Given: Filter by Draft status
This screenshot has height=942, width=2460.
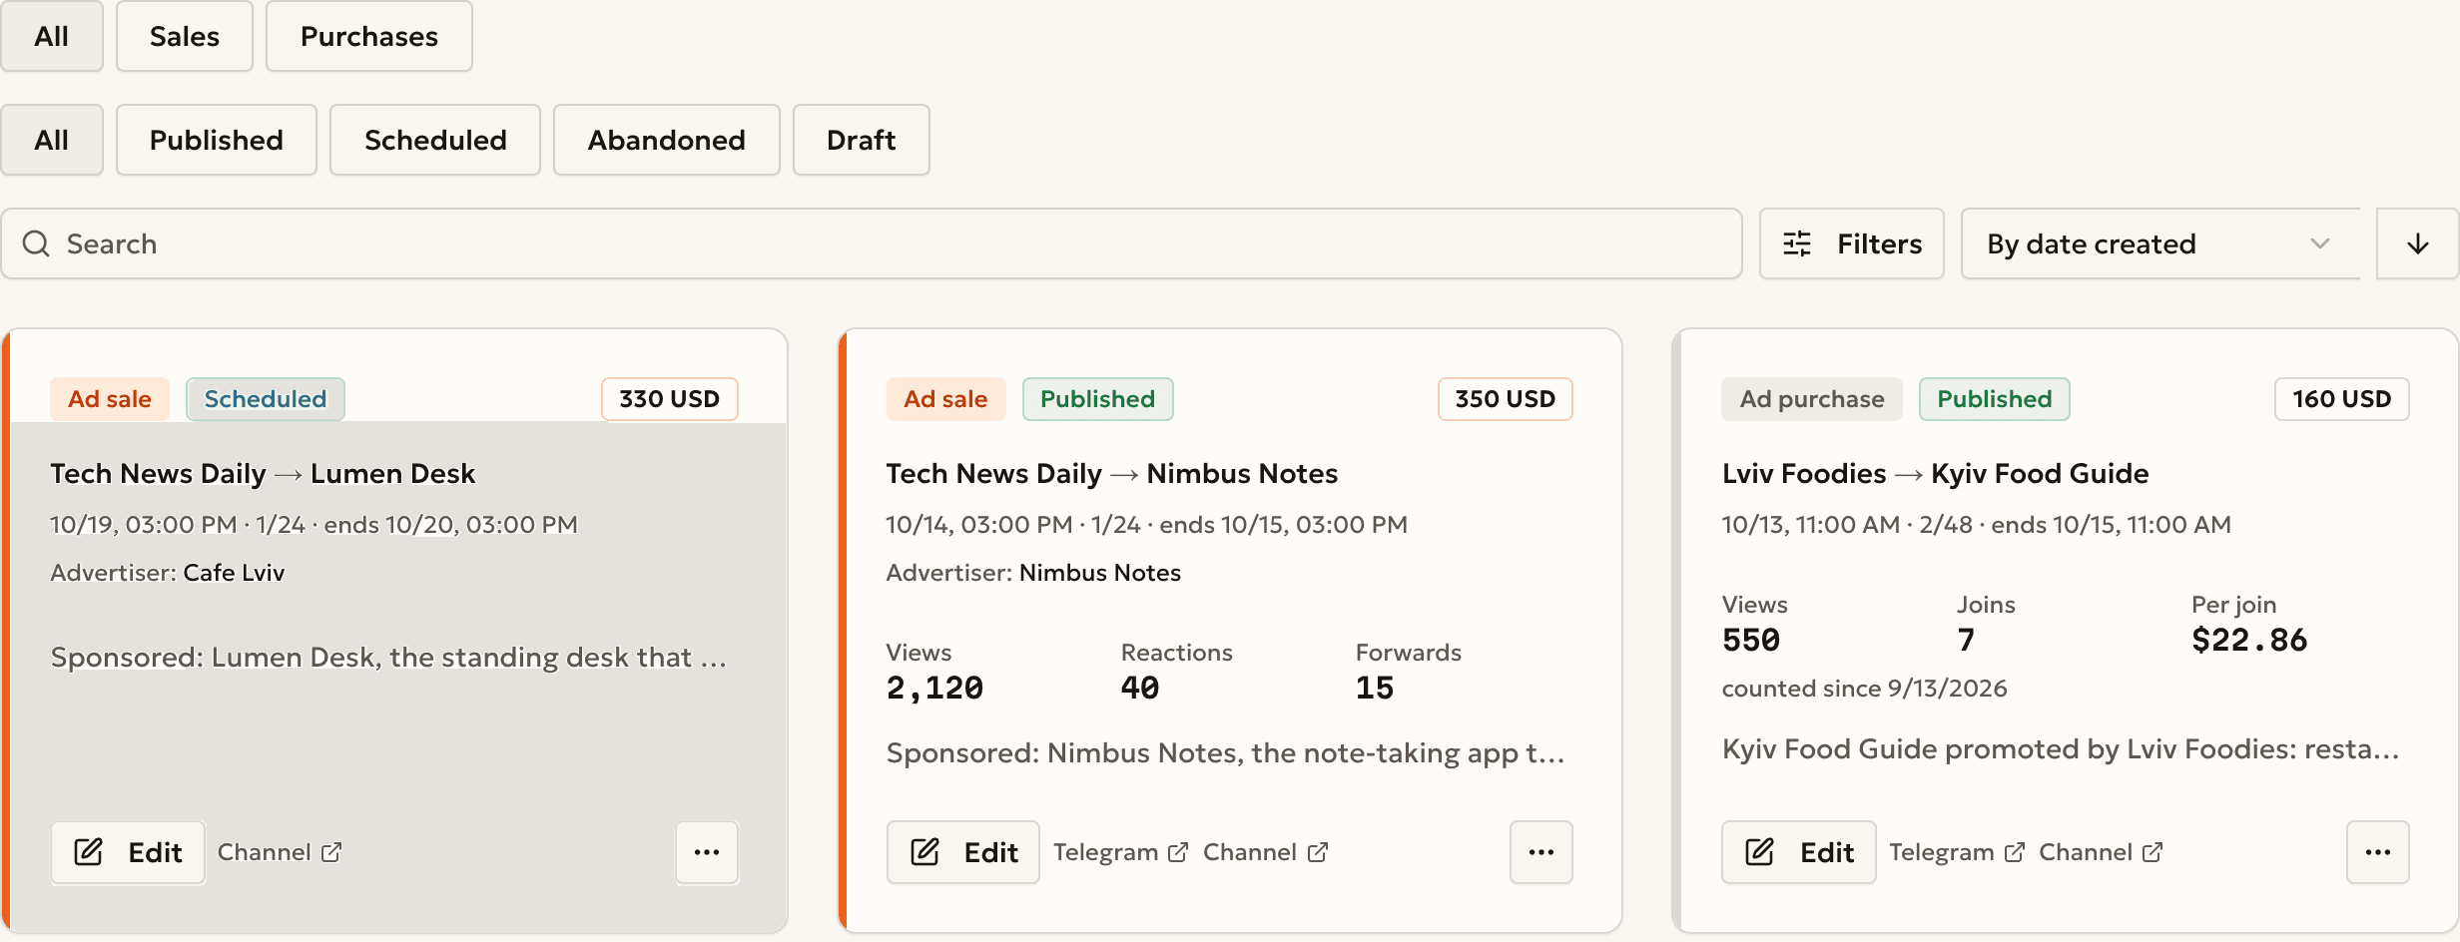Looking at the screenshot, I should click(x=862, y=140).
